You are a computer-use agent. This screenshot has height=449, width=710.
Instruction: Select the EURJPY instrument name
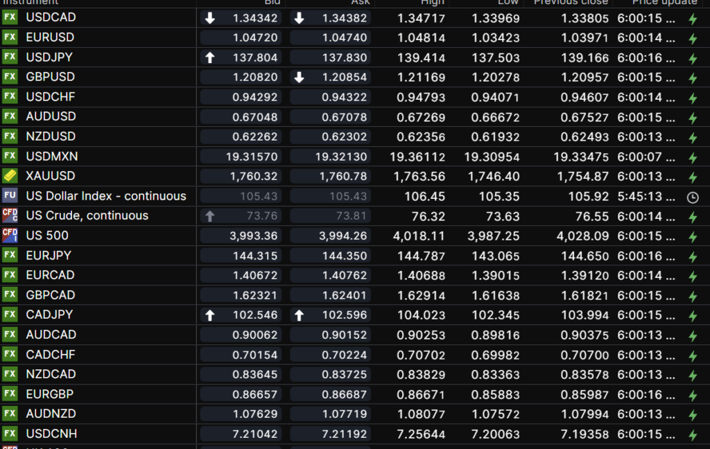coord(49,255)
